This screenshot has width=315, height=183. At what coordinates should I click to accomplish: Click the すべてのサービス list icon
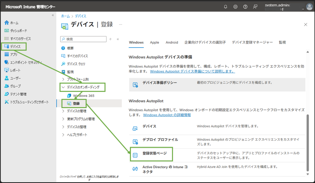click(7, 39)
